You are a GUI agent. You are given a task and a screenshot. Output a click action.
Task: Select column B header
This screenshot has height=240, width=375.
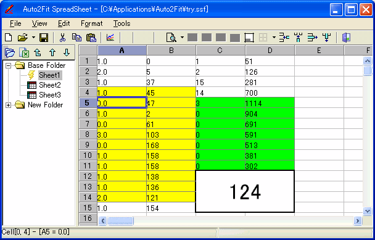click(171, 51)
